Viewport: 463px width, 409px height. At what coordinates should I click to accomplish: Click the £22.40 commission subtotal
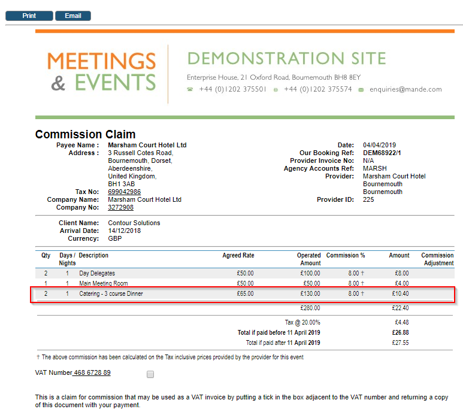tap(400, 308)
